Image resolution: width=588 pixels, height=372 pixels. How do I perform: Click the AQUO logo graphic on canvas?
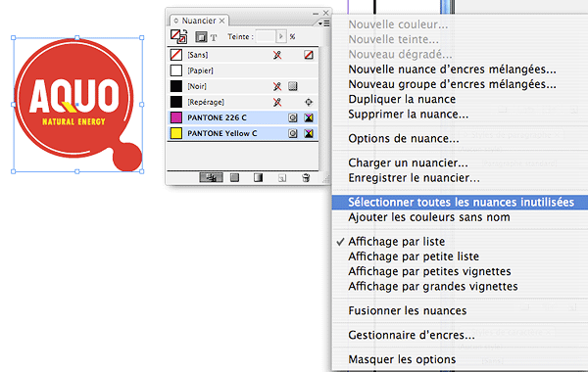tap(77, 105)
